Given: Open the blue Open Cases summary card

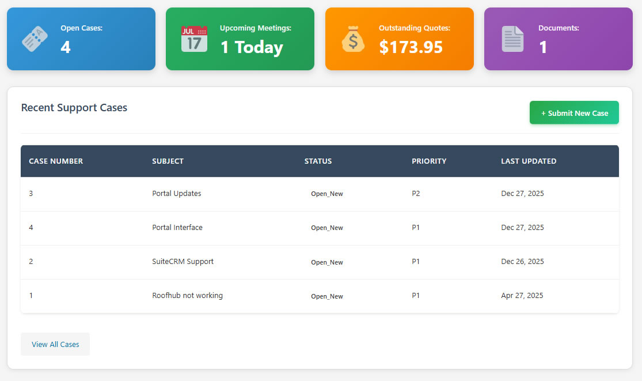Looking at the screenshot, I should [x=81, y=38].
